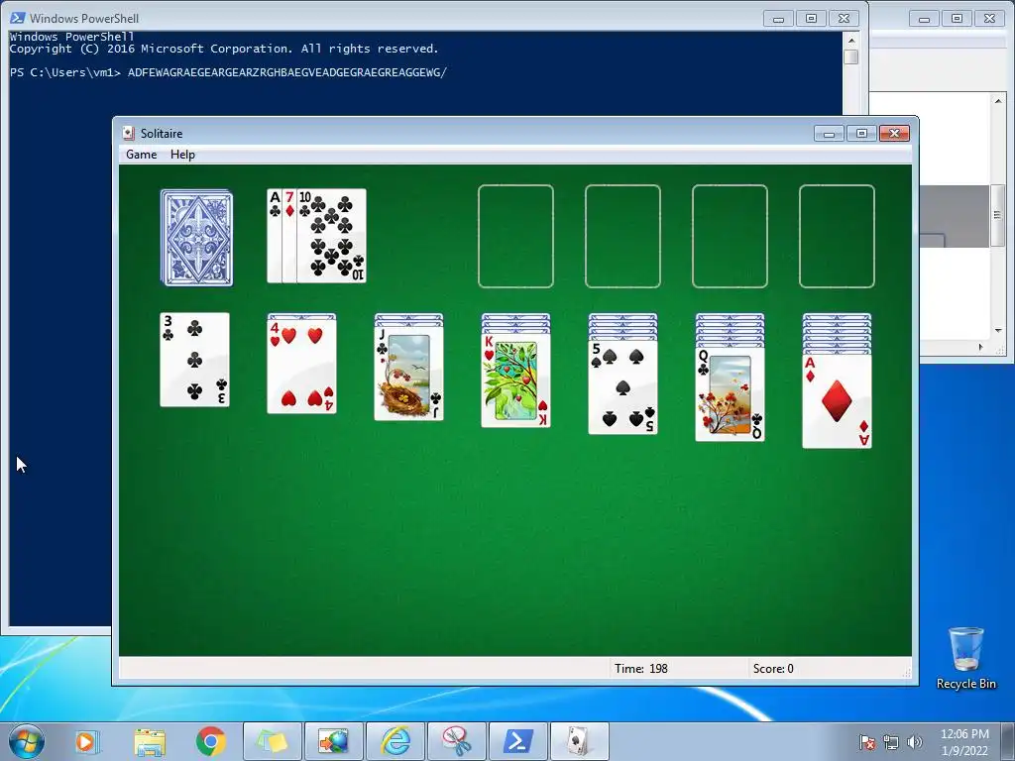
Task: Maximize the Windows PowerShell window
Action: coord(811,19)
